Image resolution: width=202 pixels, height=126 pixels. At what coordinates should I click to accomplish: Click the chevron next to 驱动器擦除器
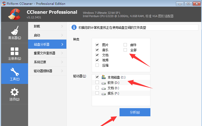click(62, 71)
